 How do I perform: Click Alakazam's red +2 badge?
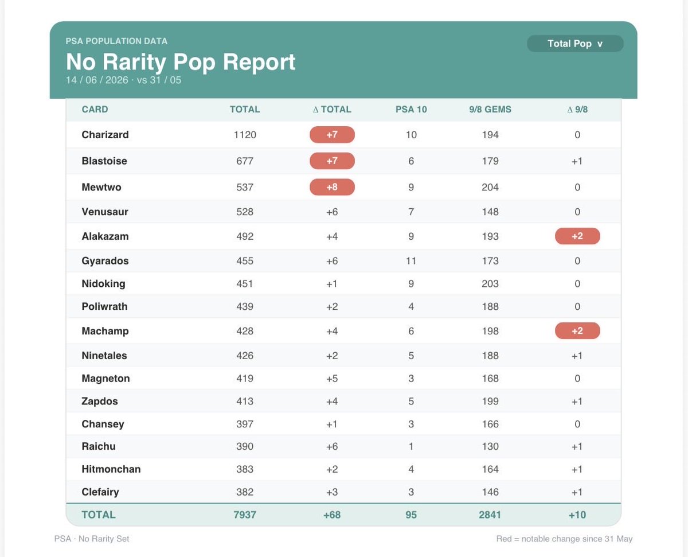click(577, 236)
